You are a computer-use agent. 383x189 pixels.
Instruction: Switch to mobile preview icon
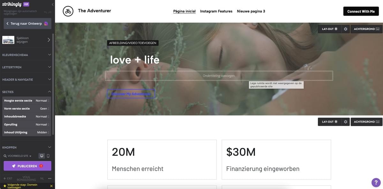[x=48, y=156]
